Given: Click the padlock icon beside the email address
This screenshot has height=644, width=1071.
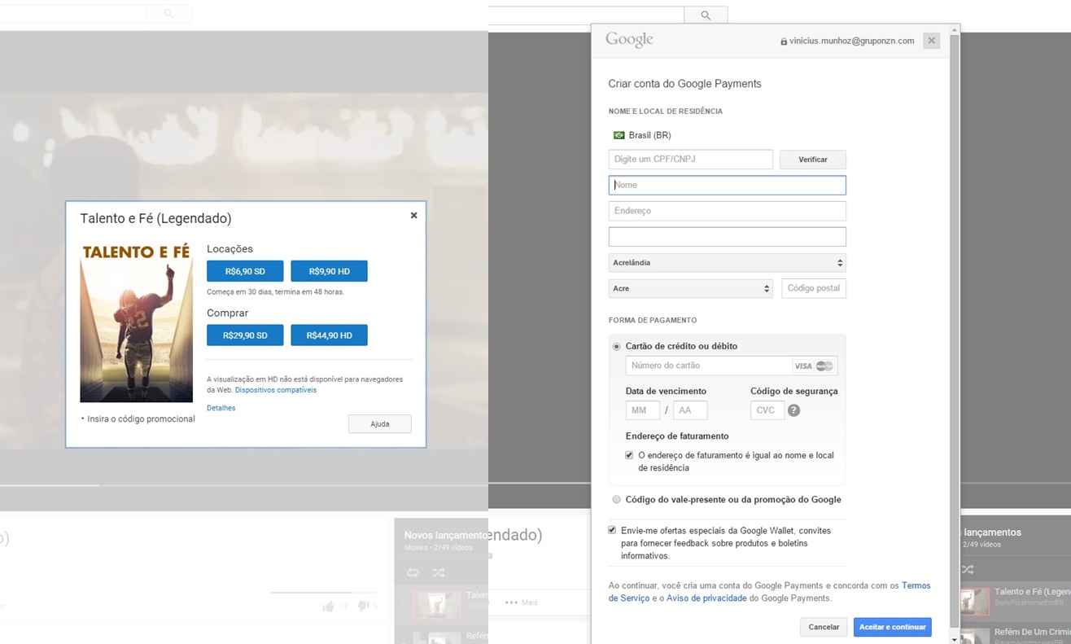Looking at the screenshot, I should [x=784, y=42].
